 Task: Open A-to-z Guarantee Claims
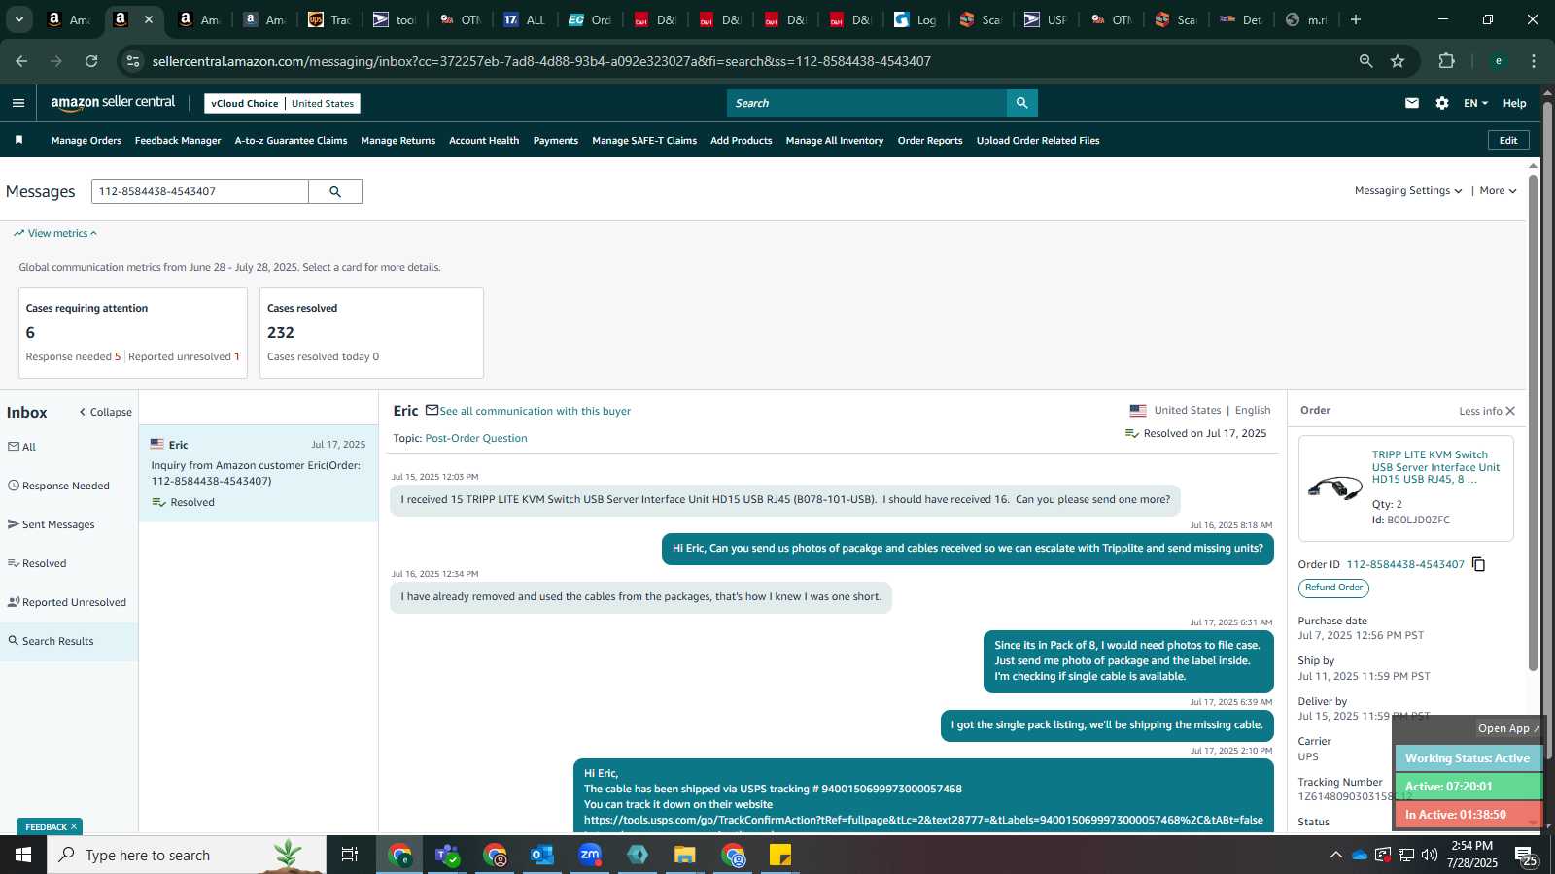pos(291,141)
